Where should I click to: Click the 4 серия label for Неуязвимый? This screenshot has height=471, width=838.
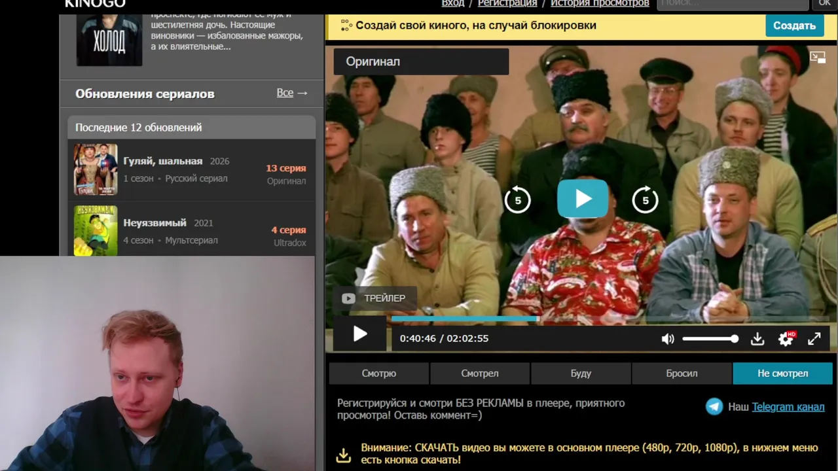(x=289, y=230)
